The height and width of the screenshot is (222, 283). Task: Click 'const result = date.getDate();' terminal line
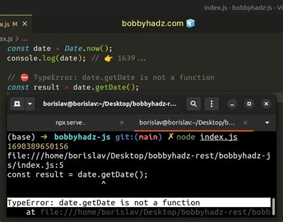pos(78,174)
